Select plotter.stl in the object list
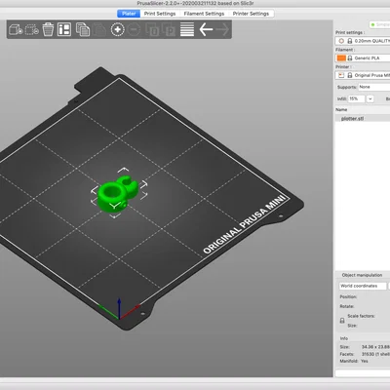This screenshot has height=390, width=390. coord(363,118)
